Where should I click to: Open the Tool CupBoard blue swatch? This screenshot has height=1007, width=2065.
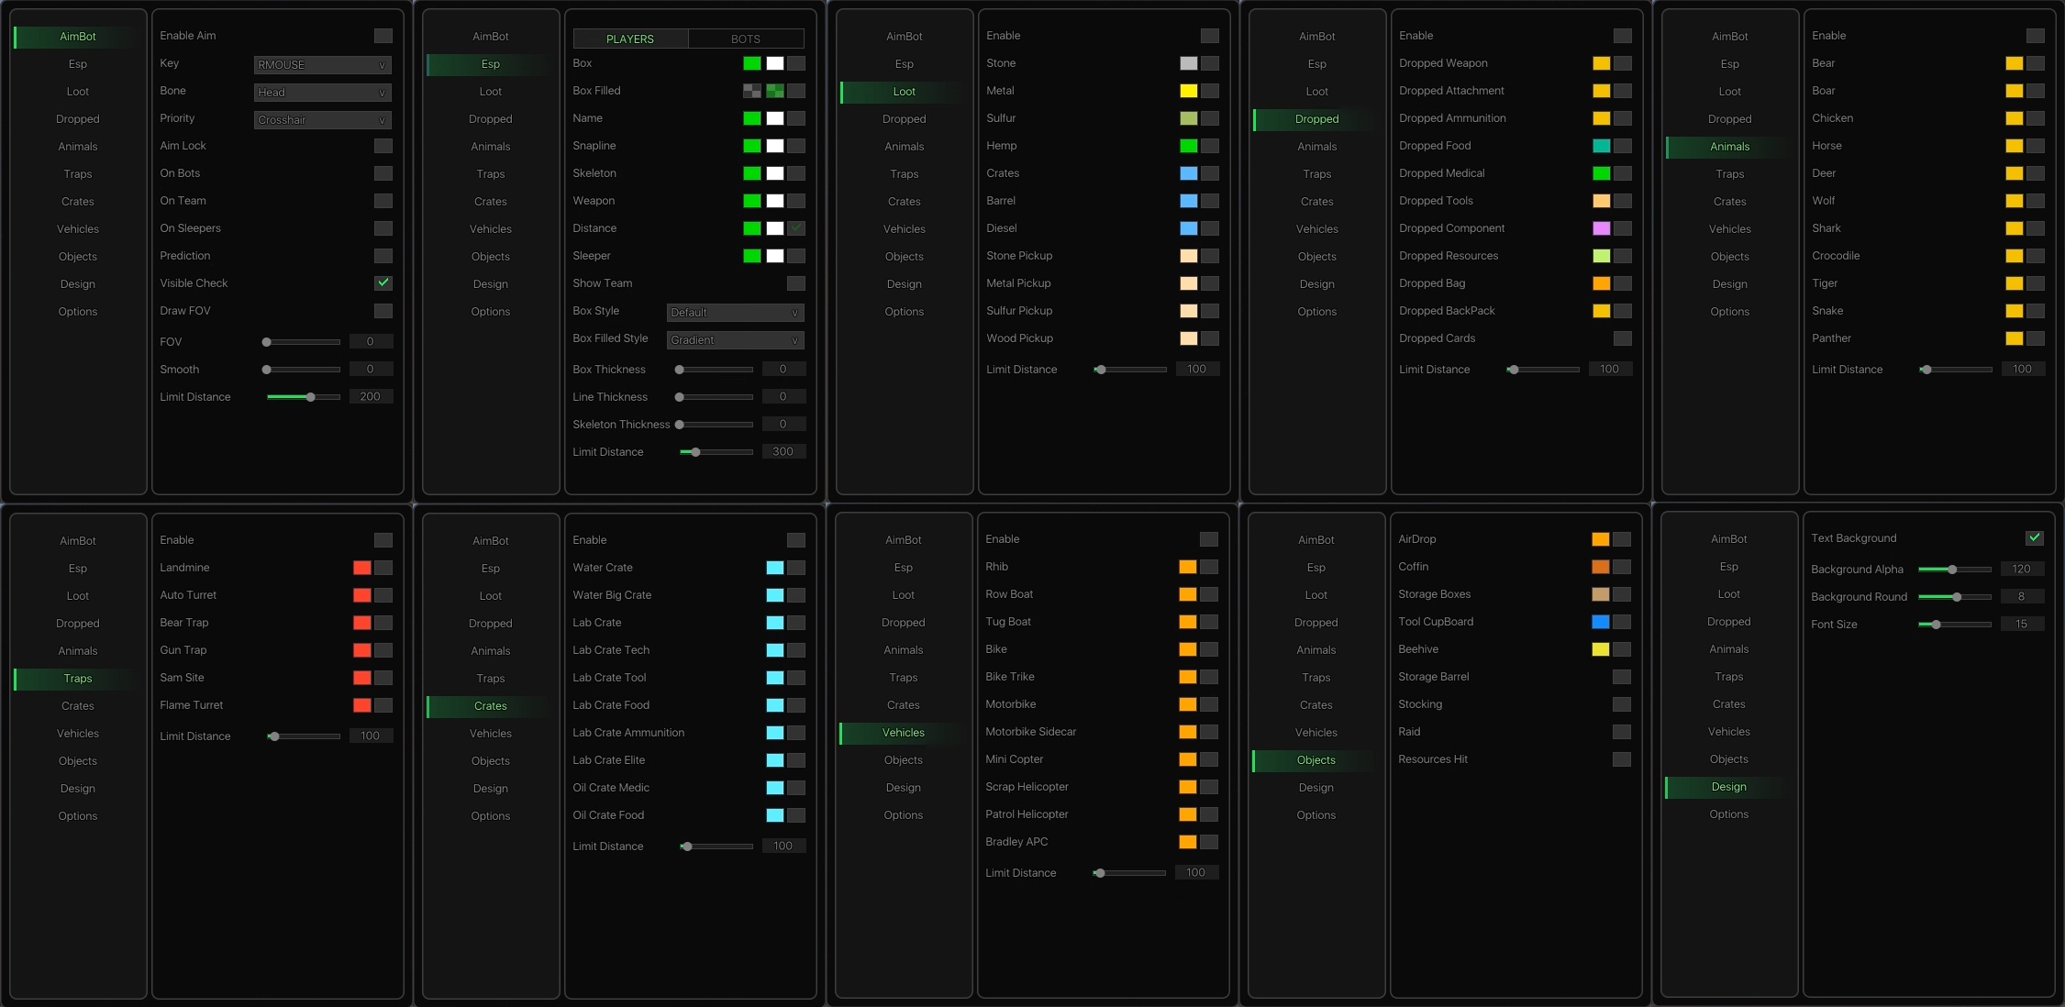pos(1601,622)
